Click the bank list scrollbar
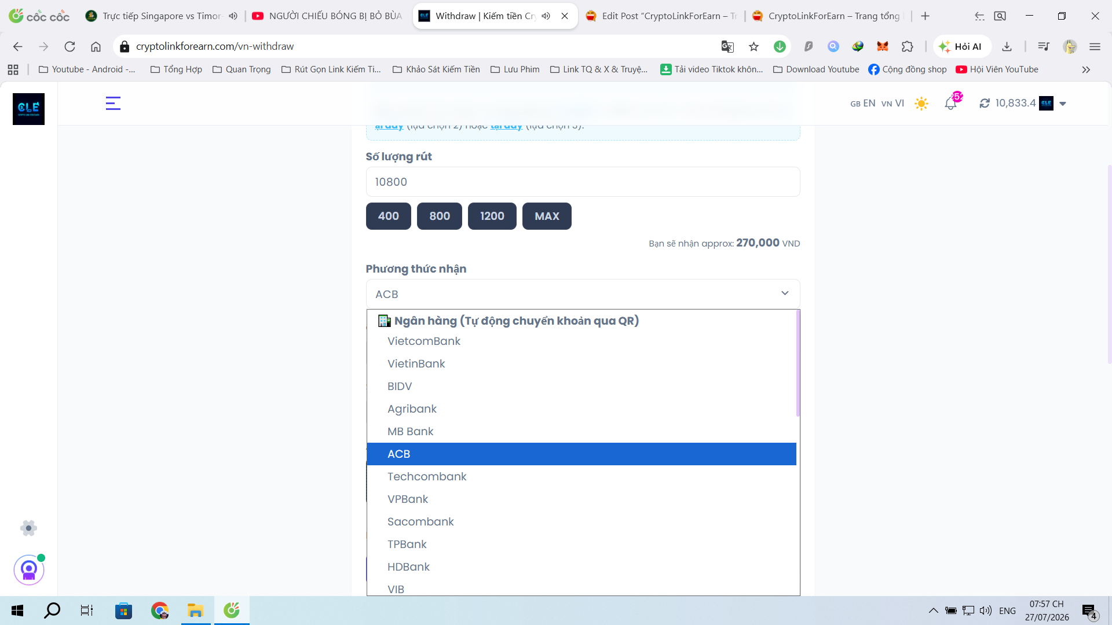This screenshot has width=1112, height=625. (798, 363)
